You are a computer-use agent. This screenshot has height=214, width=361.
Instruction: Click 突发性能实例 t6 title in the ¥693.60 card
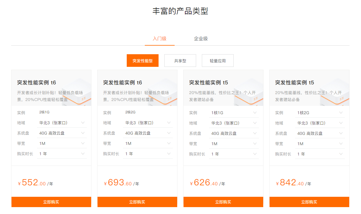click(x=123, y=83)
